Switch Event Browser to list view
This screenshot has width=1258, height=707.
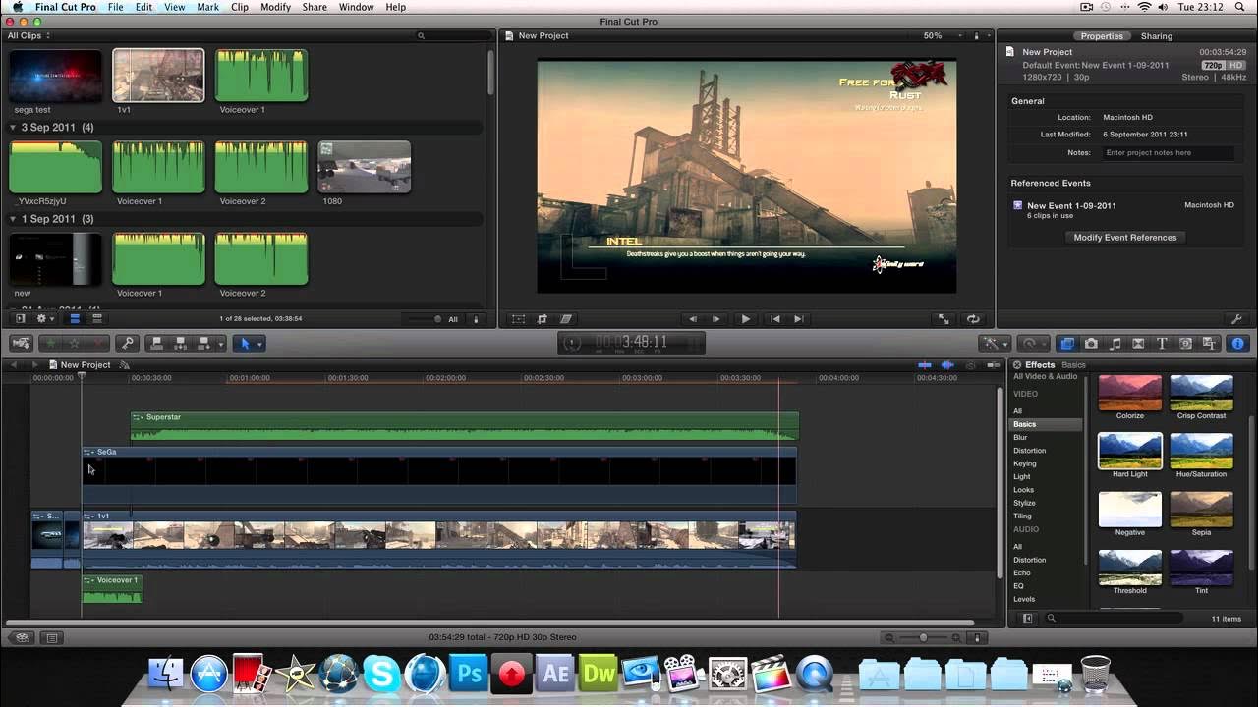click(96, 319)
